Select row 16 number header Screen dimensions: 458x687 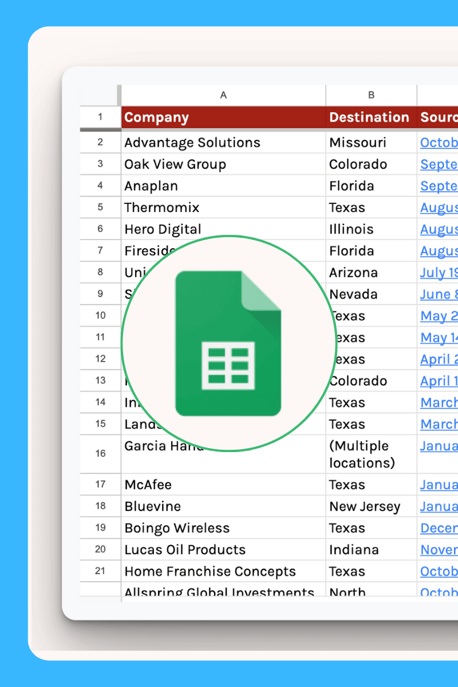[x=100, y=454]
